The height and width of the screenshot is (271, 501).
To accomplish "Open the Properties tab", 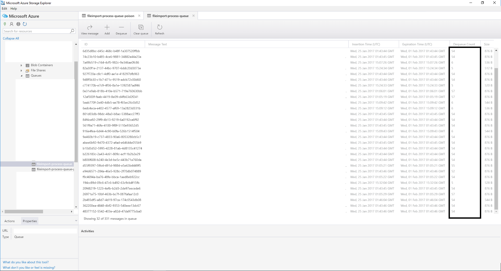I will pos(30,221).
